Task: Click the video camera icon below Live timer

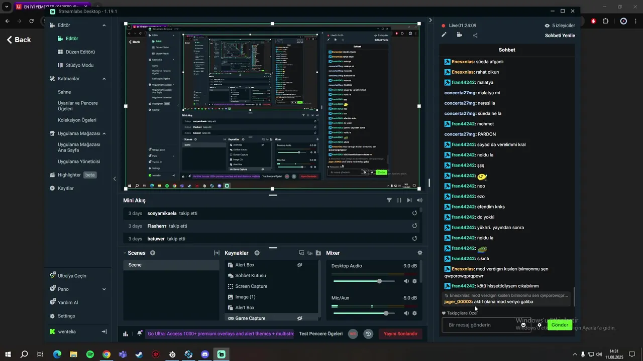Action: click(459, 35)
